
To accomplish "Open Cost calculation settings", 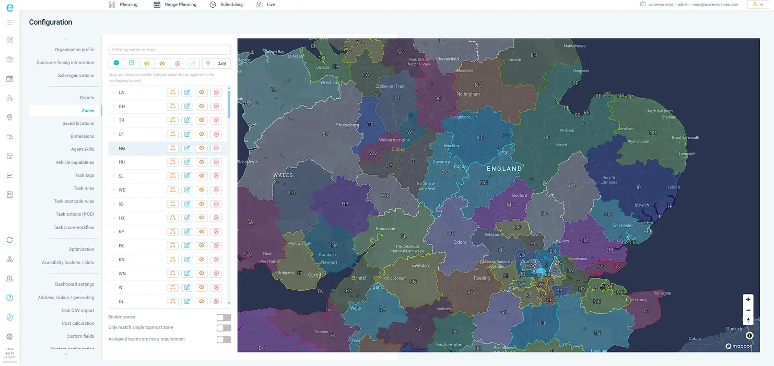I will point(78,323).
